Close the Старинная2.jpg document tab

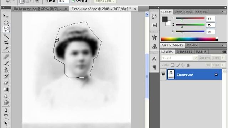(x=135, y=9)
